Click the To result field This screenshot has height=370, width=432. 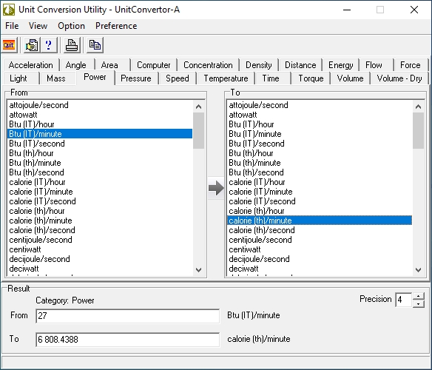127,340
